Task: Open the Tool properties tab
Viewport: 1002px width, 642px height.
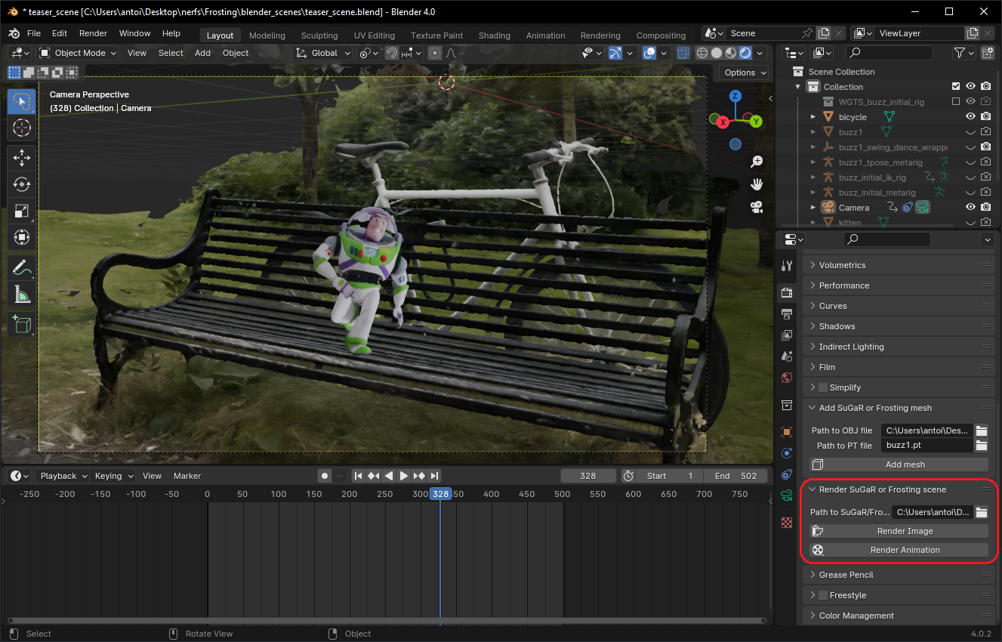Action: click(x=787, y=266)
